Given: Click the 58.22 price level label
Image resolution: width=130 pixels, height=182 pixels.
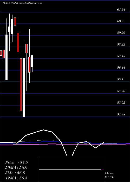Looking at the screenshot, I should point(121,44).
